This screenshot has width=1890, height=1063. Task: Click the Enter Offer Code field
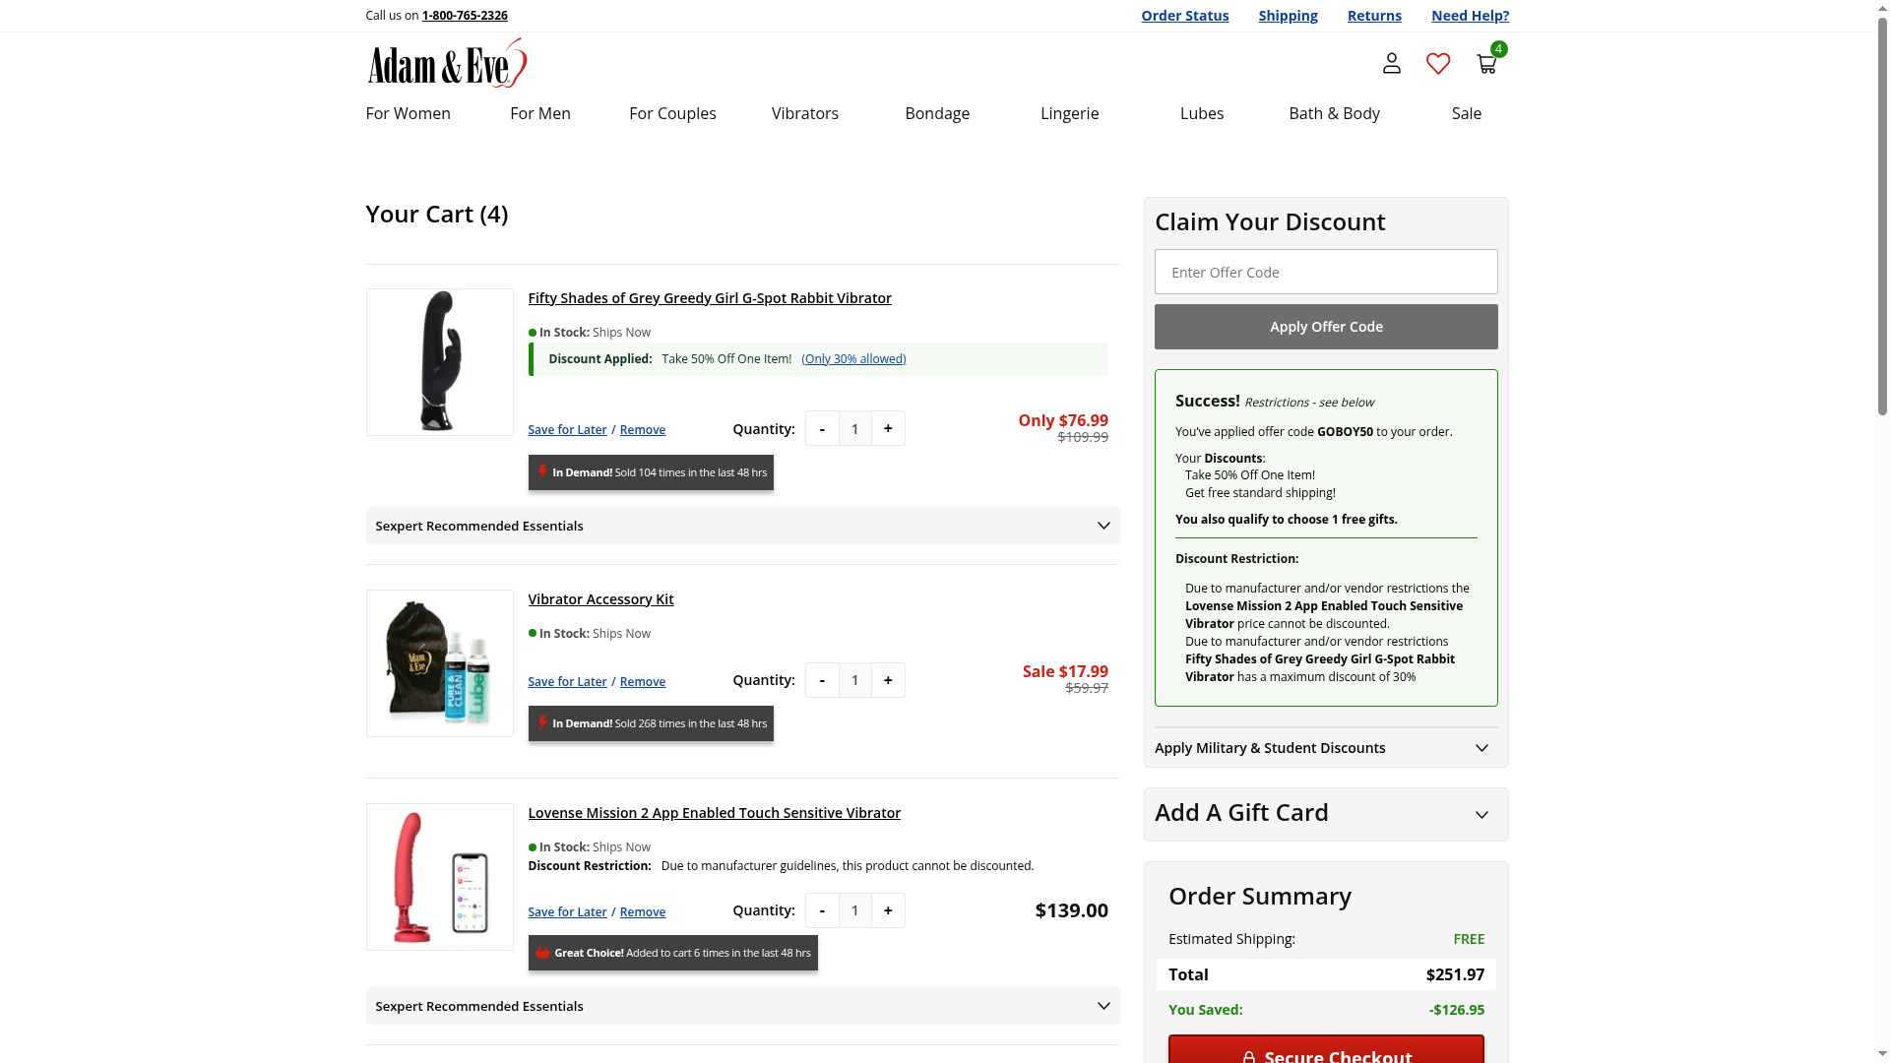[x=1325, y=272]
